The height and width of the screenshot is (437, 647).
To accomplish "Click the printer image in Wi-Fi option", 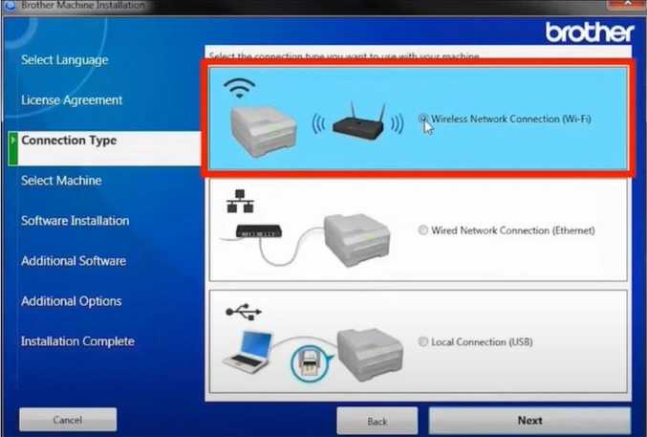I will [263, 127].
